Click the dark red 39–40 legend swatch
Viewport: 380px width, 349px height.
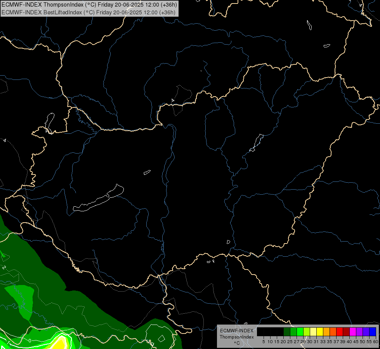point(346,332)
